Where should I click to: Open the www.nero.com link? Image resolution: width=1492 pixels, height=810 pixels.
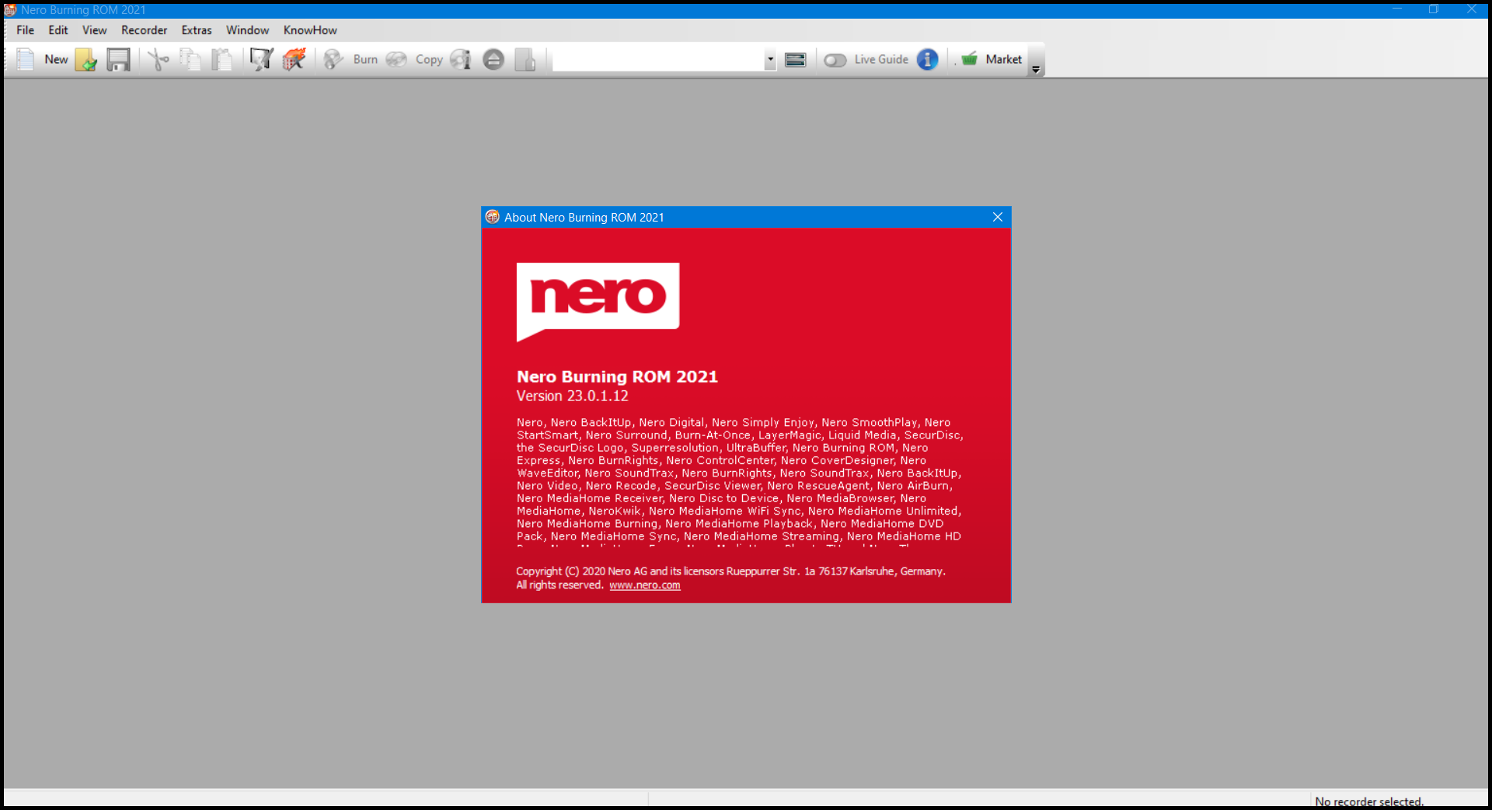(645, 585)
